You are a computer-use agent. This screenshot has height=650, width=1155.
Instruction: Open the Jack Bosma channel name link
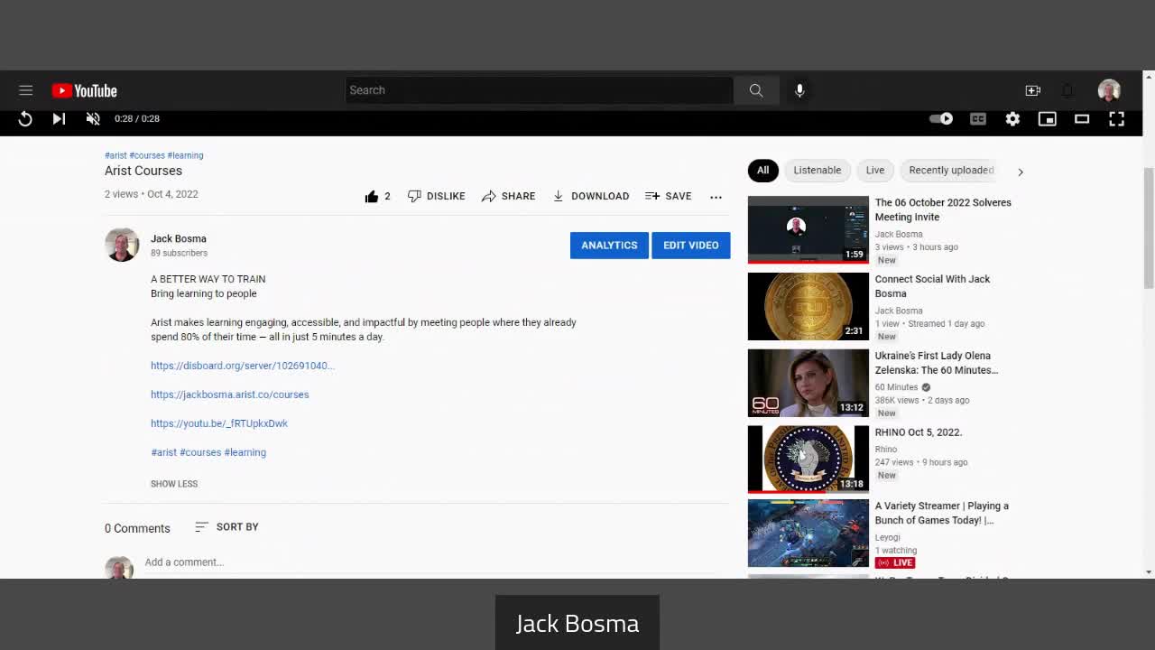point(179,238)
